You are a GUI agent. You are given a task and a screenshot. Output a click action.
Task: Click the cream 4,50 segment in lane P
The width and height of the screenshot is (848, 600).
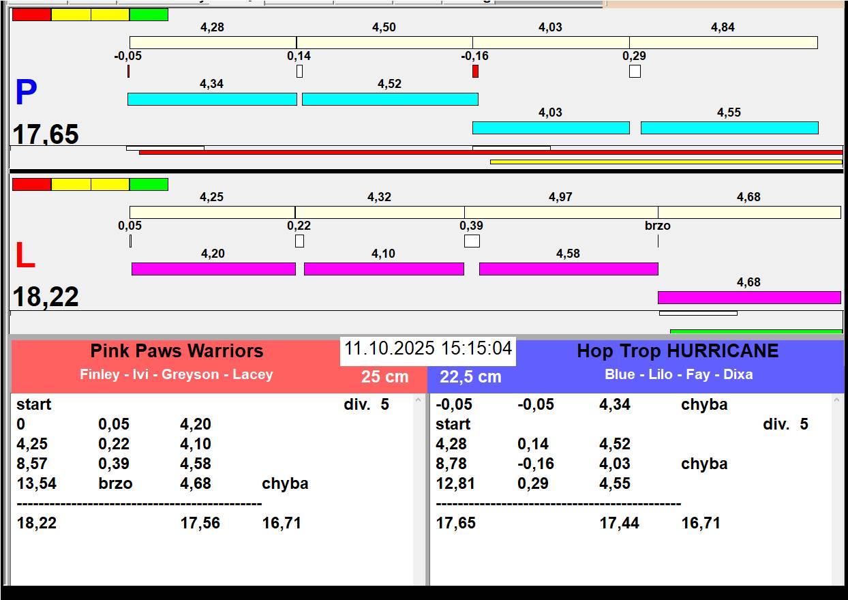[x=384, y=42]
